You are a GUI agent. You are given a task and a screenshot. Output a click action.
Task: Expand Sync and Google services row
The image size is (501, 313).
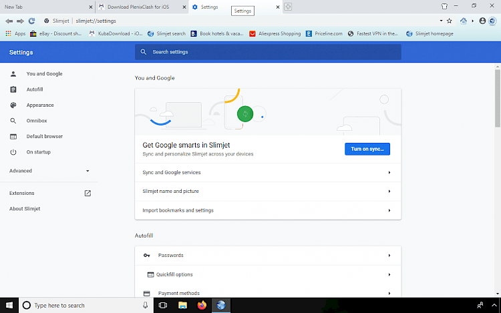tap(268, 173)
